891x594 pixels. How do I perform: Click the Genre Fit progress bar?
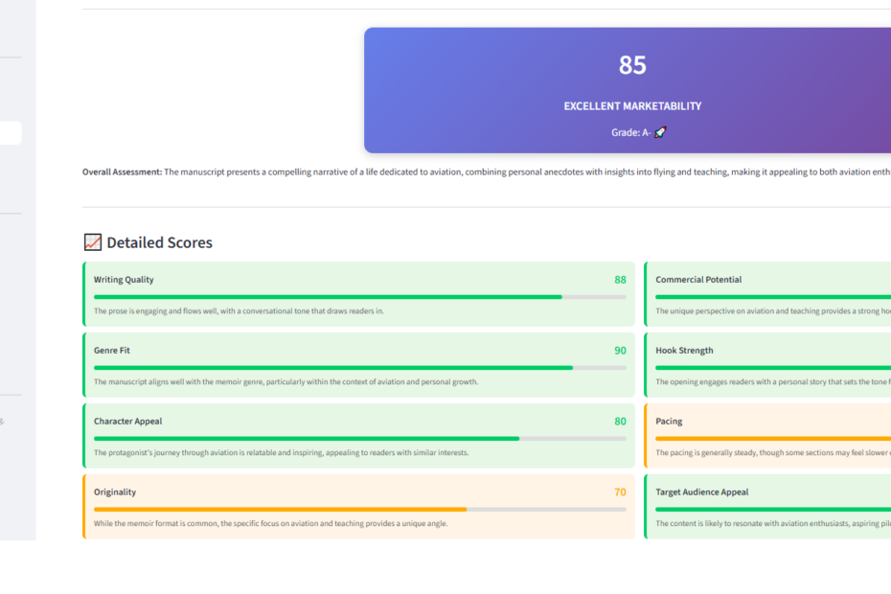pyautogui.click(x=359, y=368)
